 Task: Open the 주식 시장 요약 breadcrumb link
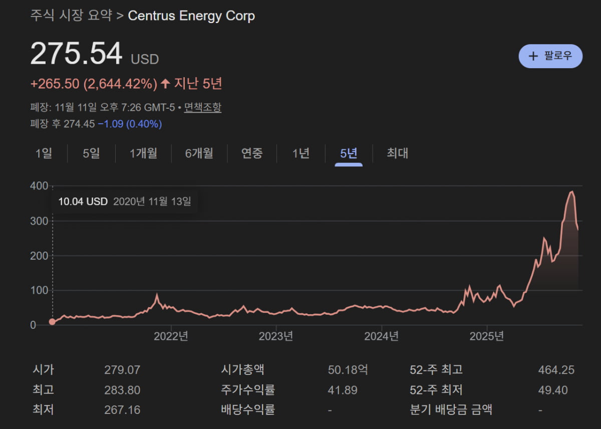click(71, 16)
